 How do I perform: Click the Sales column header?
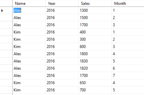click(95, 3)
